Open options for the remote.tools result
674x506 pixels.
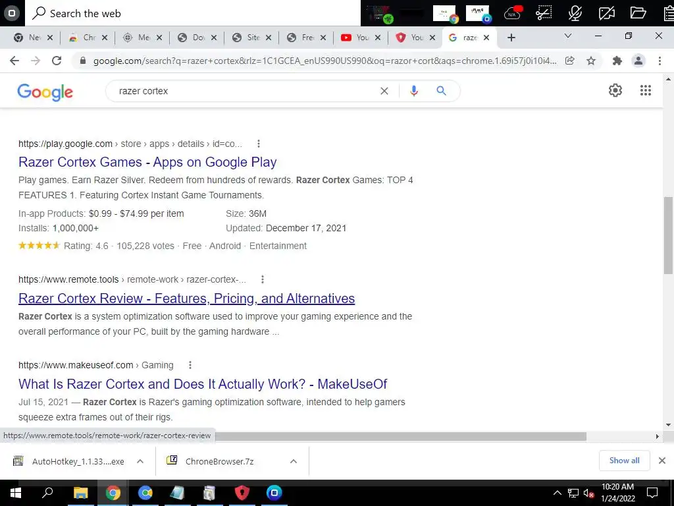pyautogui.click(x=262, y=279)
